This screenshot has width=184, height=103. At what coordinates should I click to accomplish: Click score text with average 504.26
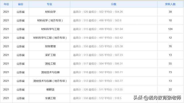pyautogui.click(x=98, y=12)
